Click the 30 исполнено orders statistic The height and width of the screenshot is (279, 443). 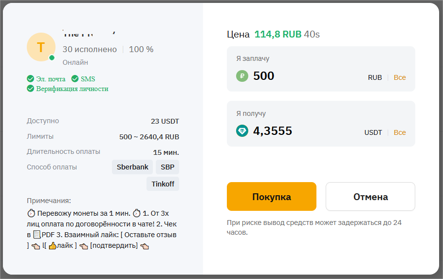[90, 49]
